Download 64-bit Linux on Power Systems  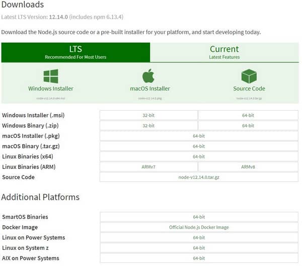(x=199, y=237)
